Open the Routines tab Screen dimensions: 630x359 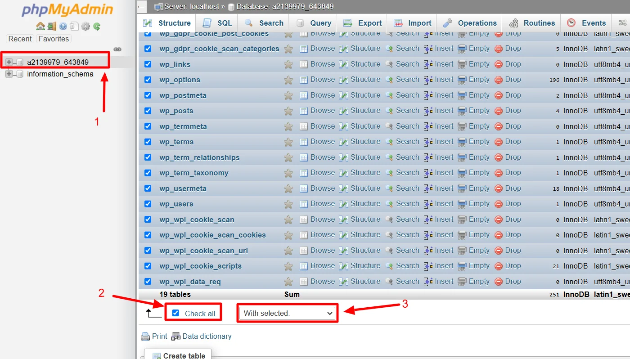click(x=532, y=23)
